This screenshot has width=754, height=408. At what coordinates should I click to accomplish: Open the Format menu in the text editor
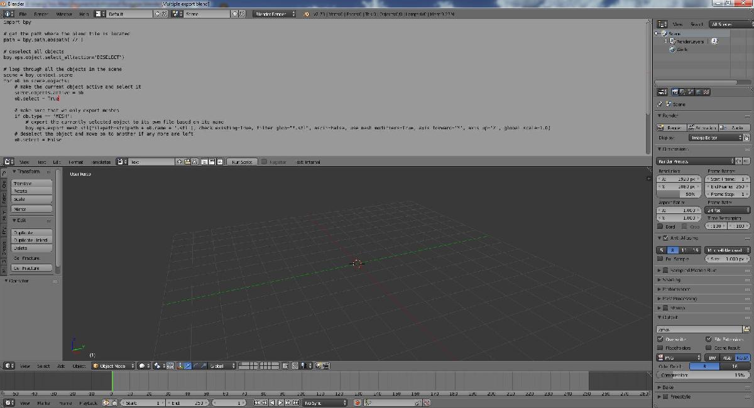pos(76,161)
